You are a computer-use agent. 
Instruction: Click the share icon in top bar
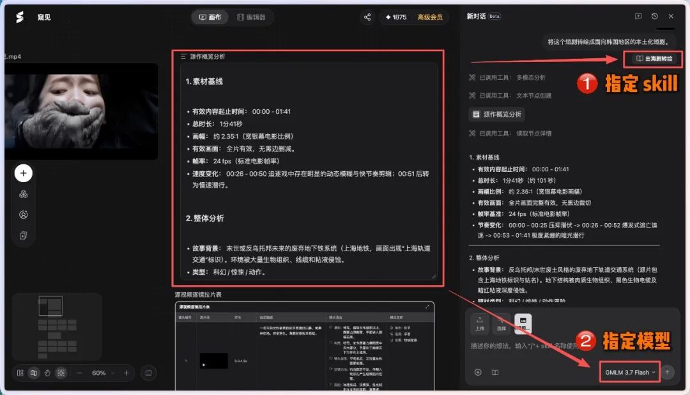[x=367, y=17]
